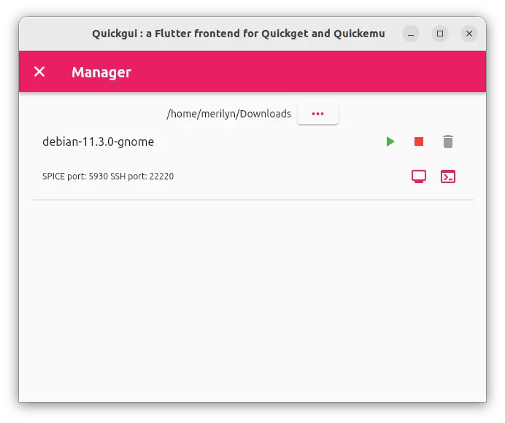The width and height of the screenshot is (505, 423).
Task: Open the three-dots directory chooser button
Action: [317, 114]
